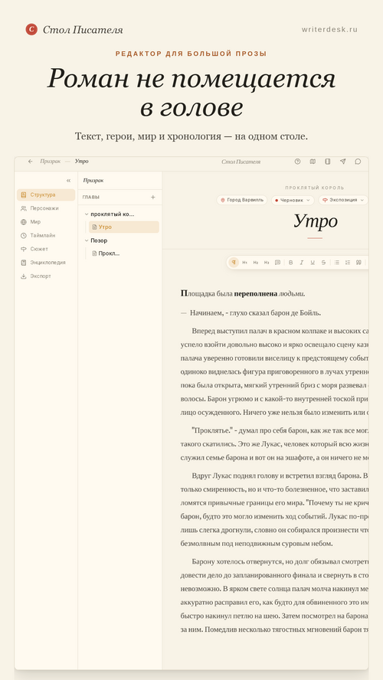The image size is (383, 680).
Task: Select the paragraph format tool
Action: pos(234,263)
